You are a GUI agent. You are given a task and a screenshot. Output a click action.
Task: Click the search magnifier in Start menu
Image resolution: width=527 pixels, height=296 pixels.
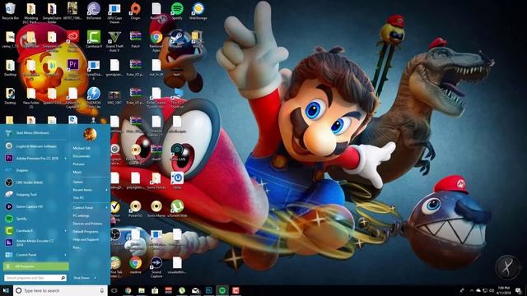click(x=63, y=278)
